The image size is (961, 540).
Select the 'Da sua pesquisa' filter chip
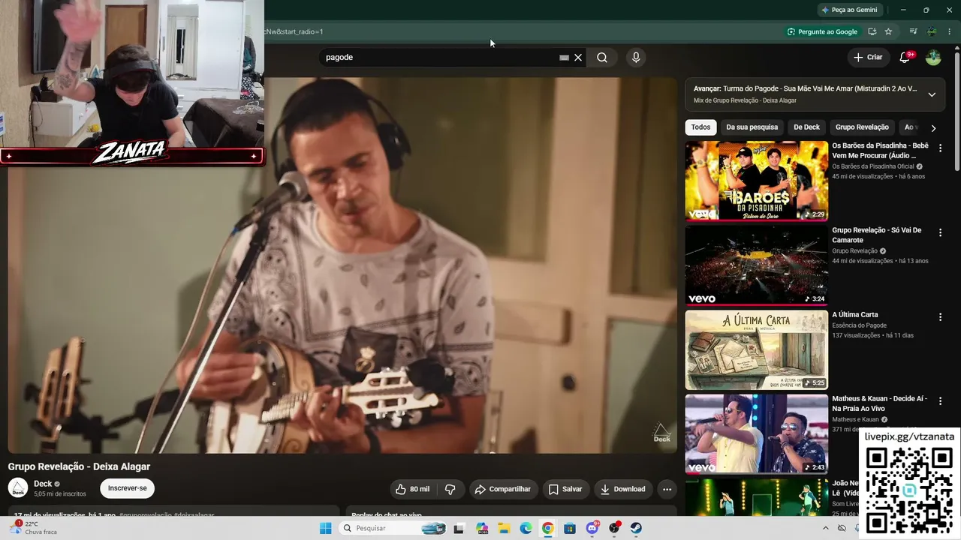pyautogui.click(x=752, y=127)
